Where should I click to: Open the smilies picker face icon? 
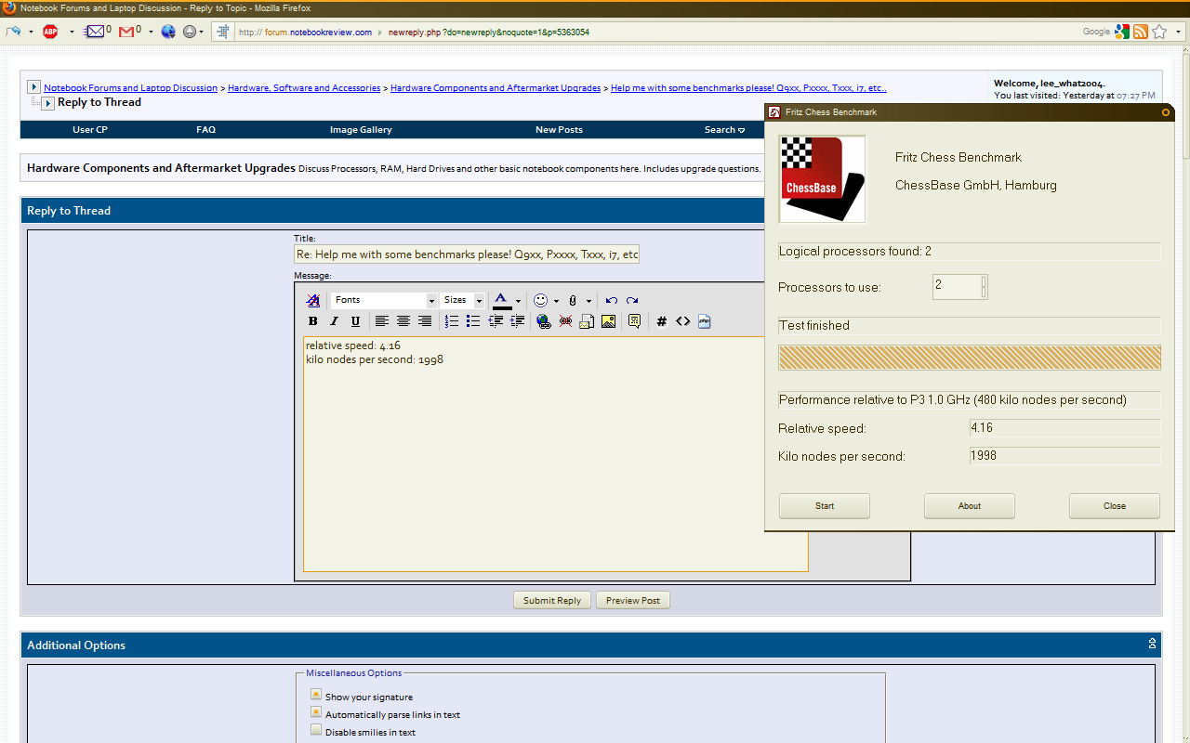[x=541, y=300]
